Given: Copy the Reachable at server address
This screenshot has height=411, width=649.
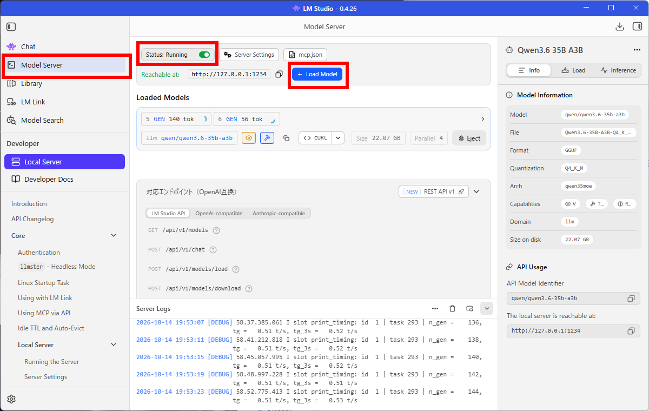Looking at the screenshot, I should [x=279, y=74].
